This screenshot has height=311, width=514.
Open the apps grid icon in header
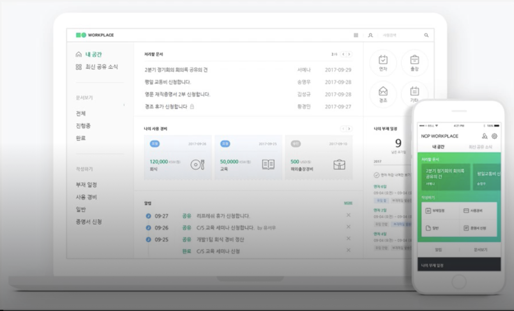click(x=356, y=35)
